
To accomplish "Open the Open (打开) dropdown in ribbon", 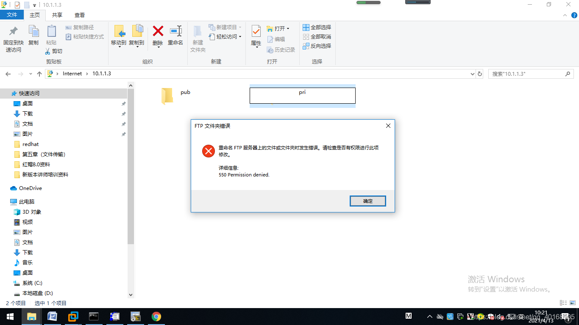I will point(278,29).
